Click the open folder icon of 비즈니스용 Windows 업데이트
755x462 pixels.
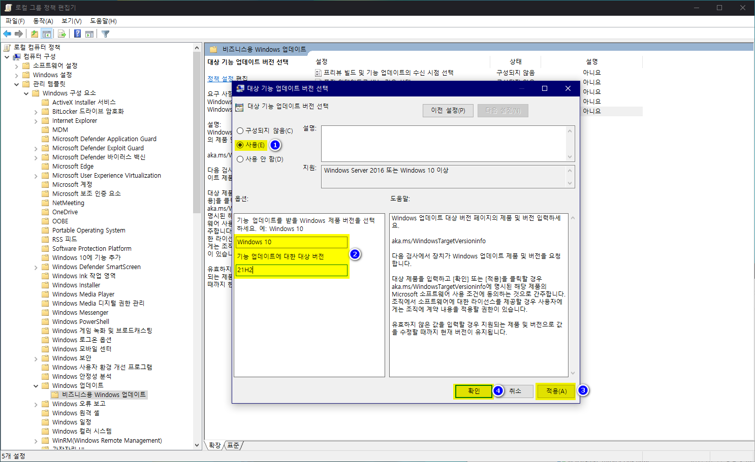coord(55,394)
